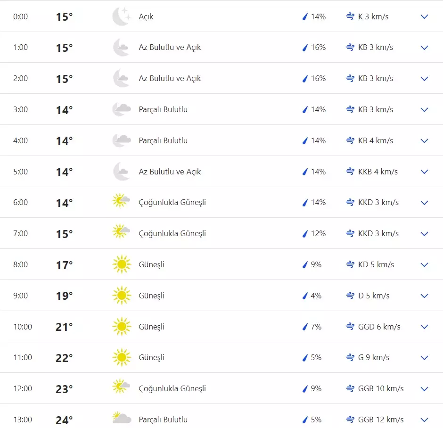Select the partly cloudy icon at 13:00
The height and width of the screenshot is (428, 443).
coord(121,418)
